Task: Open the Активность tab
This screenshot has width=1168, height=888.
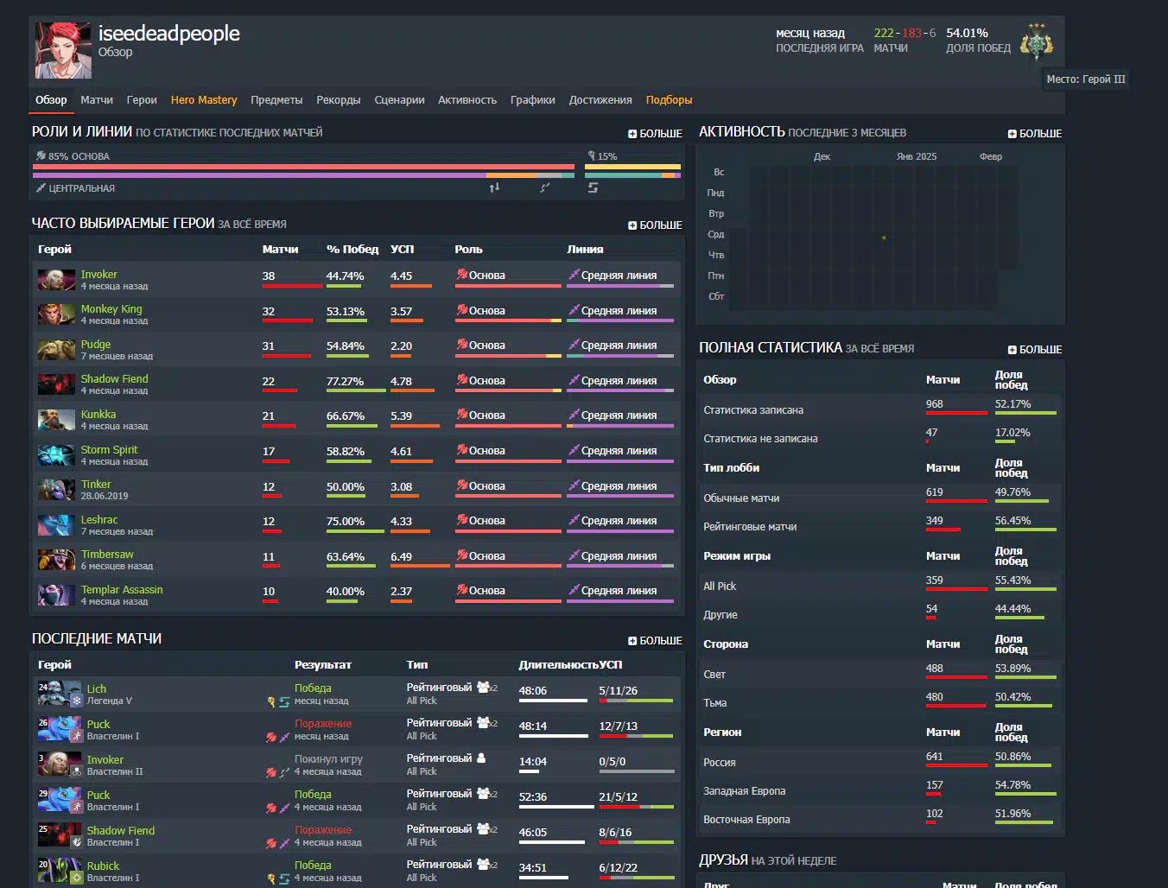Action: (467, 100)
